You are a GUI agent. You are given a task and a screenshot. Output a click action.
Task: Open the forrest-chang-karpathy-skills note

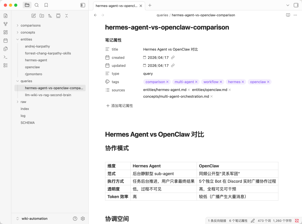pyautogui.click(x=48, y=53)
